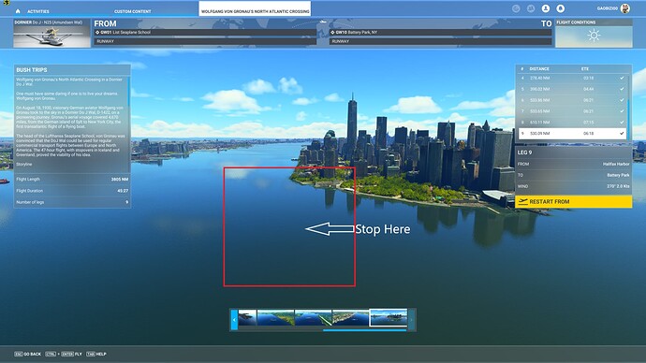Screen dimensions: 646x363
Task: Select the first aircraft silhouette thumbnail
Action: pos(247,318)
